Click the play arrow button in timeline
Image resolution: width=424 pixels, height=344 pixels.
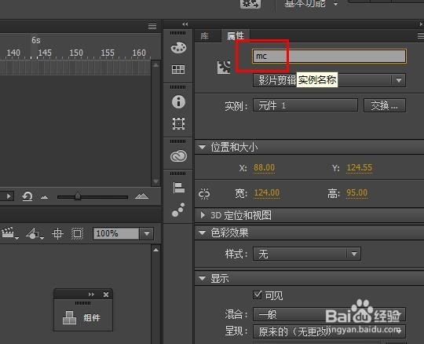(x=9, y=196)
